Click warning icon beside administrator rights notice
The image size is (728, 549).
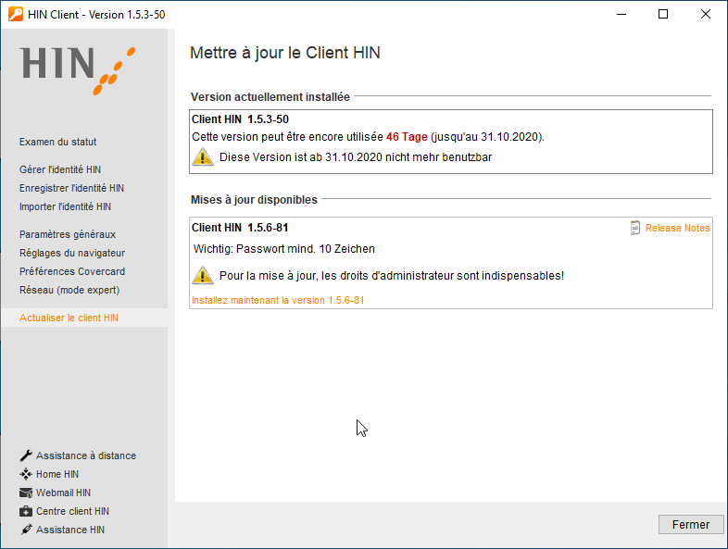click(203, 275)
